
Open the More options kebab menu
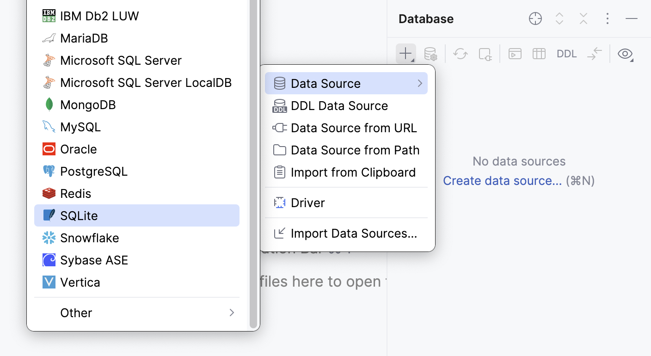(607, 19)
